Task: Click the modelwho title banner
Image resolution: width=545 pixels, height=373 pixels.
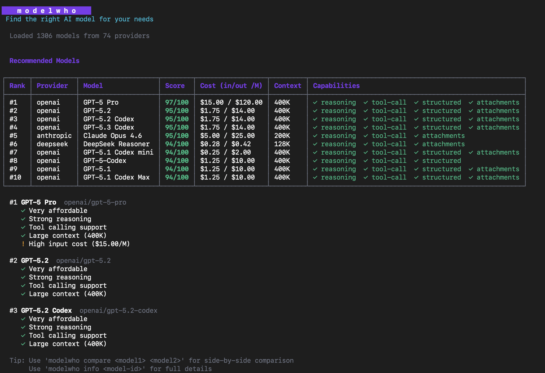Action: (x=46, y=11)
